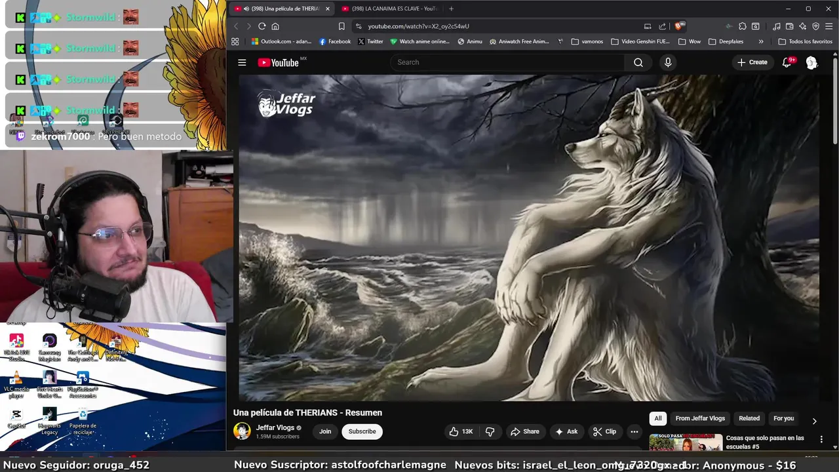Viewport: 839px width, 472px height.
Task: Open CapCut desktop shortcut
Action: [16, 420]
